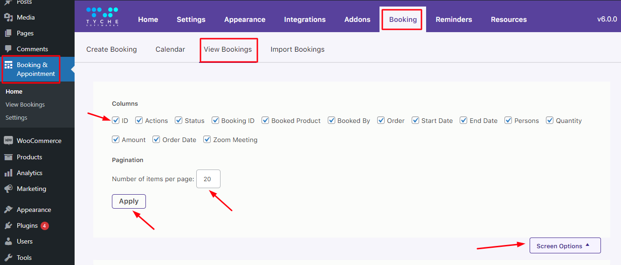Image resolution: width=621 pixels, height=265 pixels.
Task: Click the Pages icon in sidebar
Action: tap(8, 33)
